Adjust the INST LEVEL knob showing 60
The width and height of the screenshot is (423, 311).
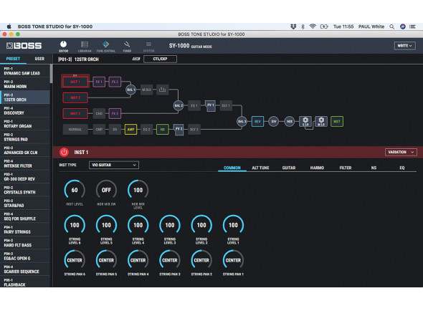tap(75, 190)
